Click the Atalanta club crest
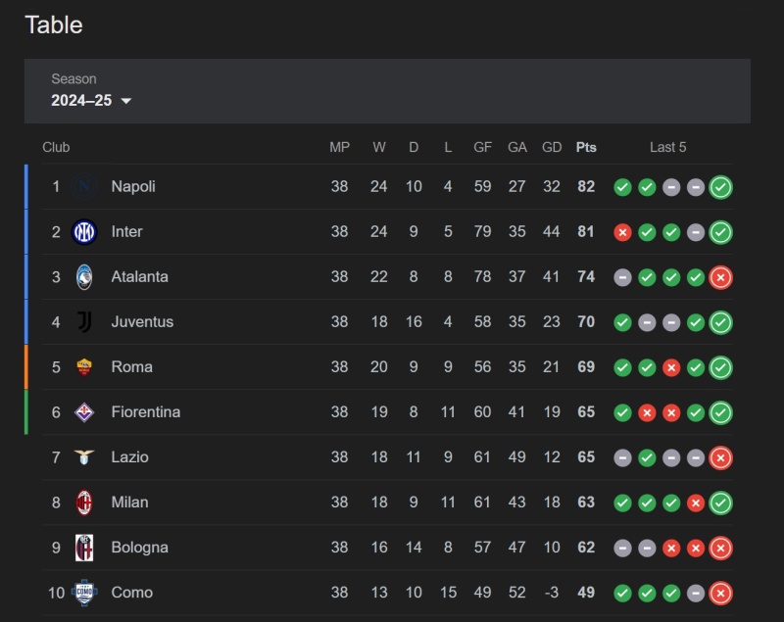Screen dimensions: 784x622 click(x=84, y=277)
